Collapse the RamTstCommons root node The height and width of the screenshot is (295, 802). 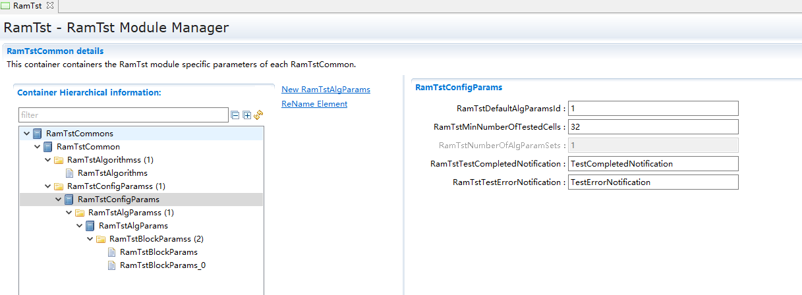[26, 134]
